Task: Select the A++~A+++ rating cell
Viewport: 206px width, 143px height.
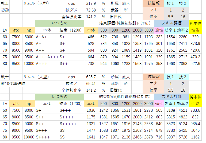Action: point(47,57)
